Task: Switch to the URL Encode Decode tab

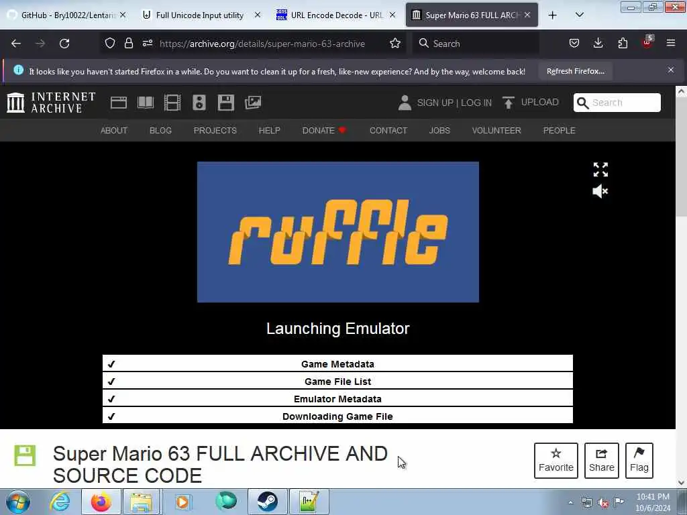Action: [337, 15]
